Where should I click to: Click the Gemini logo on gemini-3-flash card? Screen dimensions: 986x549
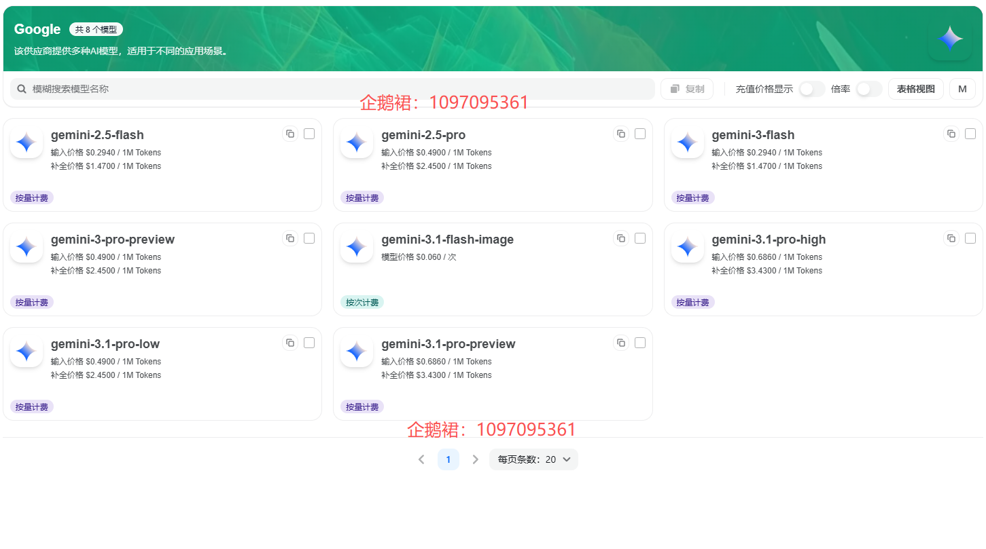[688, 143]
